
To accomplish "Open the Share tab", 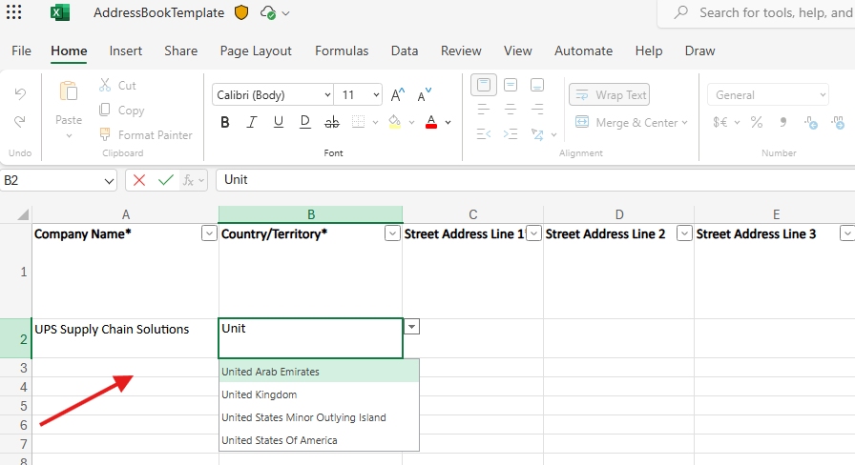I will [180, 51].
